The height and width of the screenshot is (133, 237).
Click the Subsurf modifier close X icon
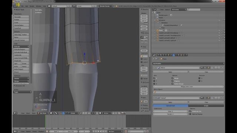(223, 98)
